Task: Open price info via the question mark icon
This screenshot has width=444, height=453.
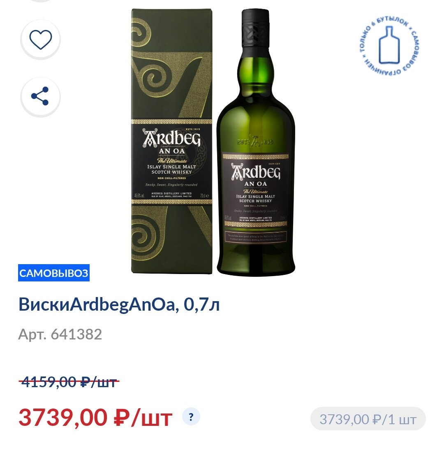Action: (191, 417)
